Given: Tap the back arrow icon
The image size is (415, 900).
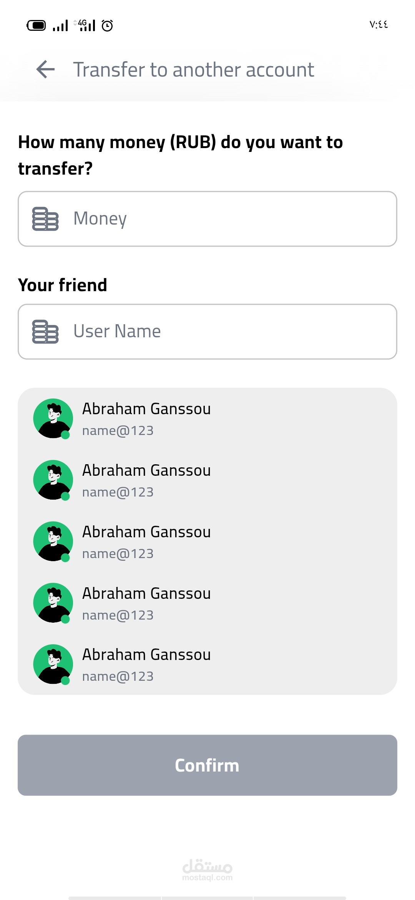Looking at the screenshot, I should click(46, 70).
